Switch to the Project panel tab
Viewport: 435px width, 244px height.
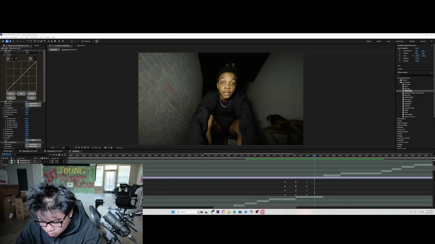pyautogui.click(x=37, y=45)
